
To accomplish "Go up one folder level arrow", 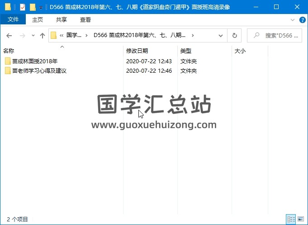I will [43, 36].
